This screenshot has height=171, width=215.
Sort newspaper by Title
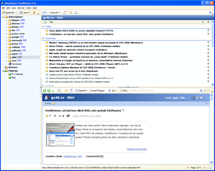(182, 98)
